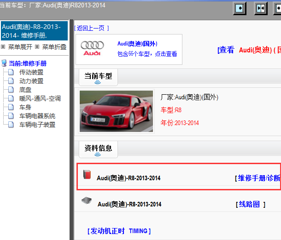Screen dimensions: 281x240
Task: Click the gray chip icon for wiring diagram
Action: pyautogui.click(x=87, y=200)
